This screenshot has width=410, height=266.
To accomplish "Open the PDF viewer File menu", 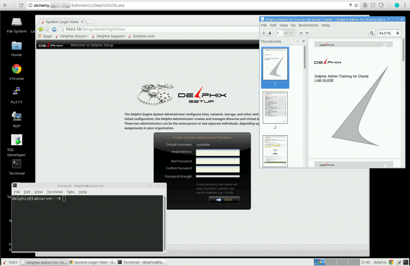I will click(264, 25).
